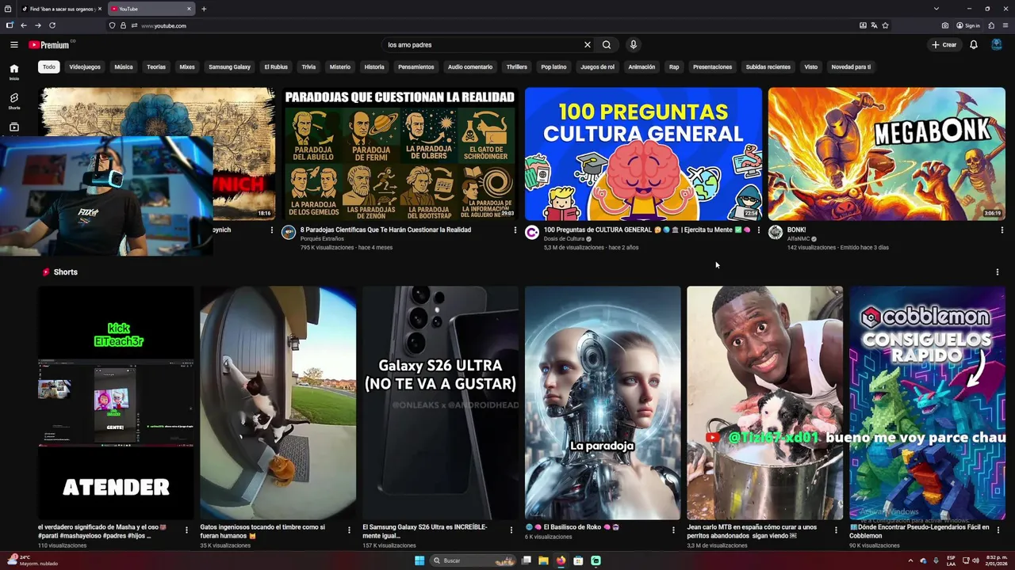This screenshot has height=570, width=1015.
Task: Open options for 8 Paradojas Científicas video
Action: tap(515, 230)
